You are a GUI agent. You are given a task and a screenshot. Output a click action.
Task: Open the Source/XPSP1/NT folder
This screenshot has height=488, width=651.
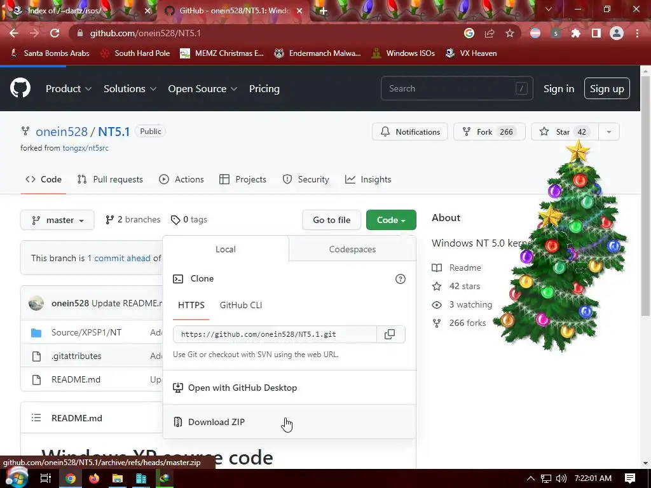pos(86,332)
